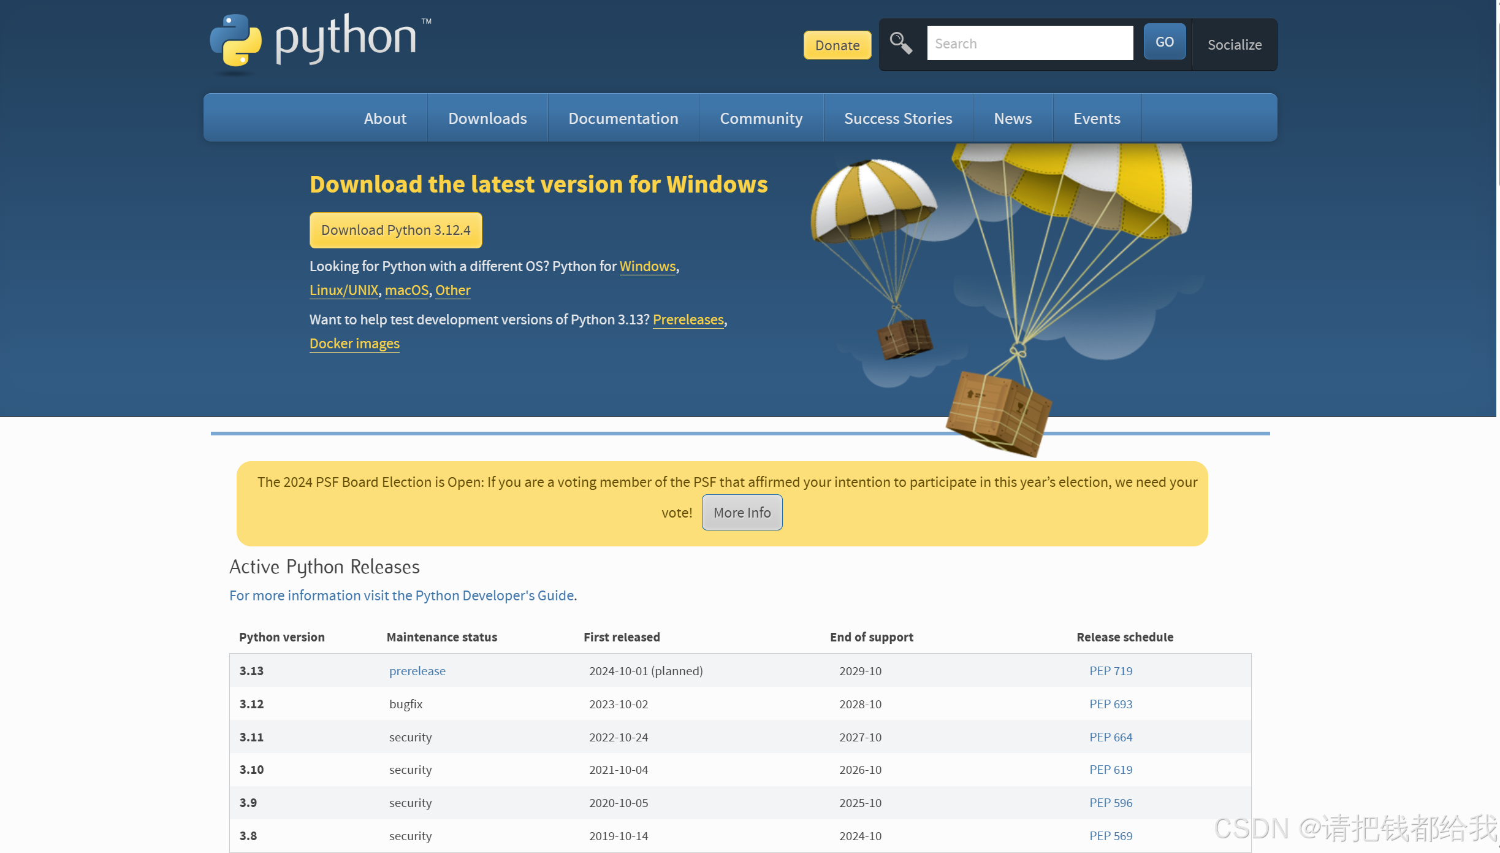Viewport: 1500px width, 853px height.
Task: Click the '2024-10-01 (planned)' date cell
Action: [646, 671]
